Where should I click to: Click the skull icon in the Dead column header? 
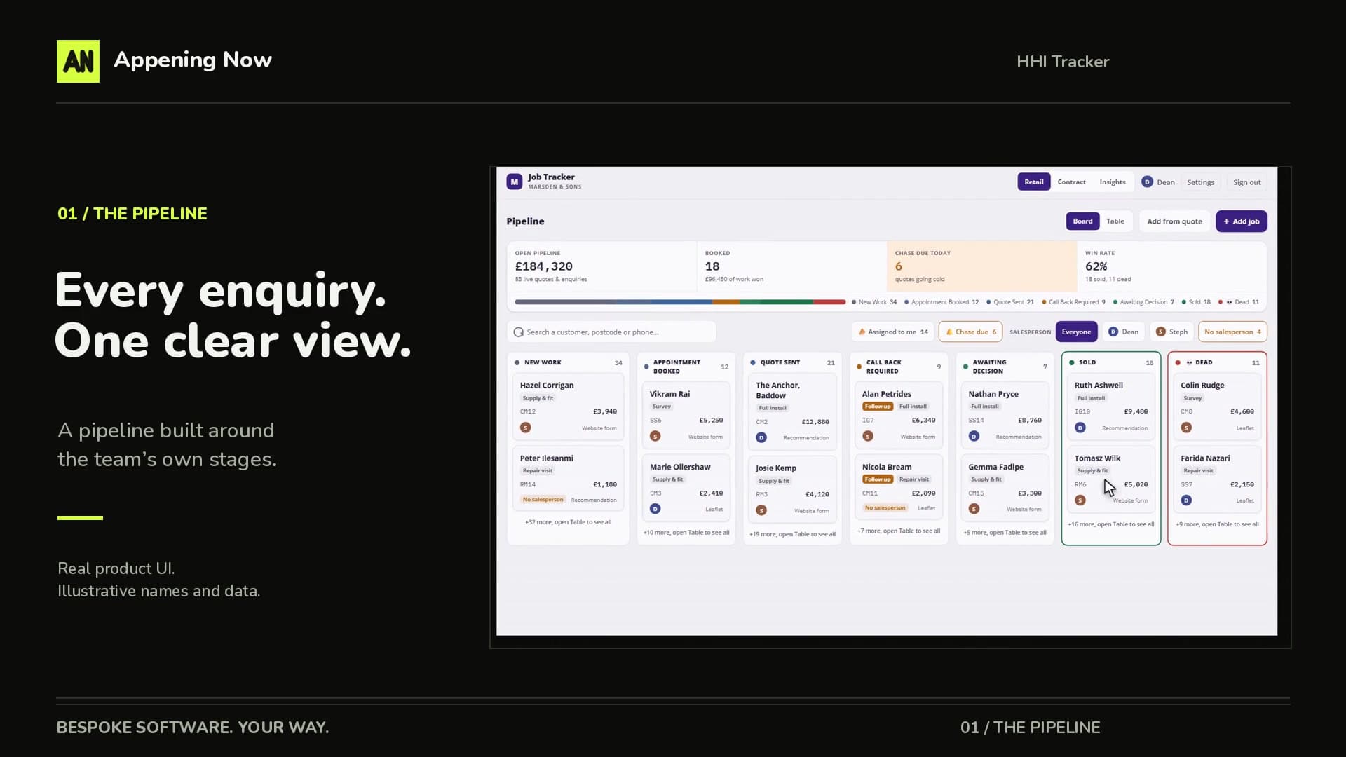1190,363
